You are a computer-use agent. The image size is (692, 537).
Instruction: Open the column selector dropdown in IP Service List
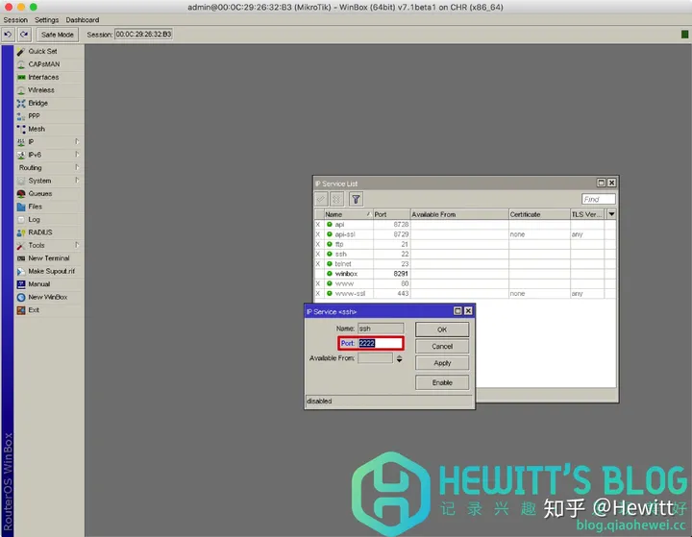coord(611,214)
